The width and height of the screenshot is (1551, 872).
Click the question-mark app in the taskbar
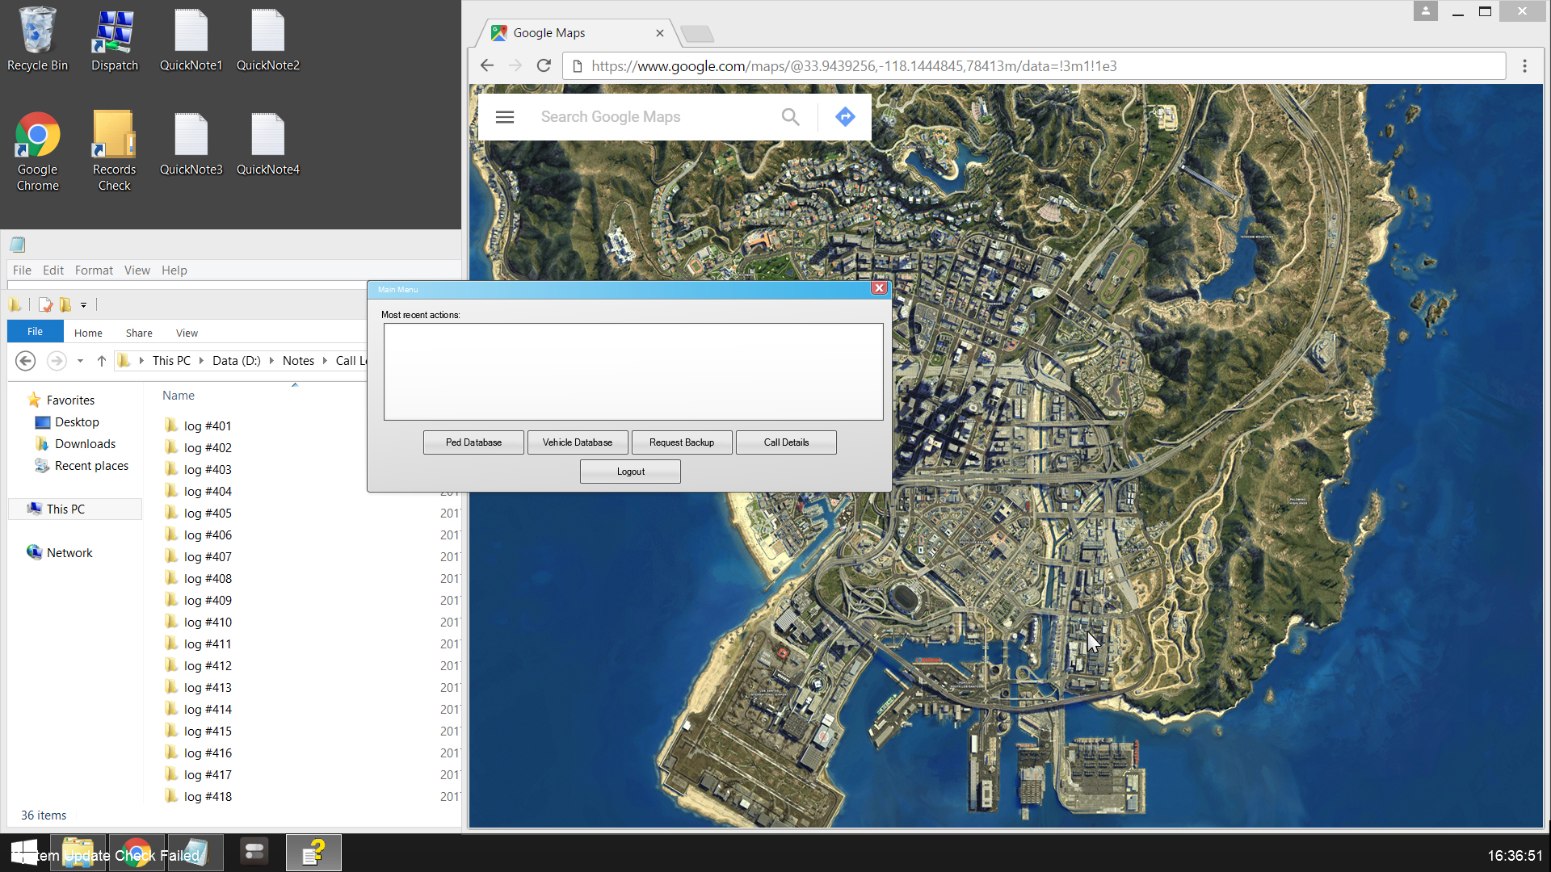click(x=313, y=853)
